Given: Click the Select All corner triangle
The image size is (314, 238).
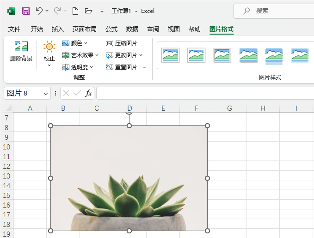Looking at the screenshot, I should point(9,108).
